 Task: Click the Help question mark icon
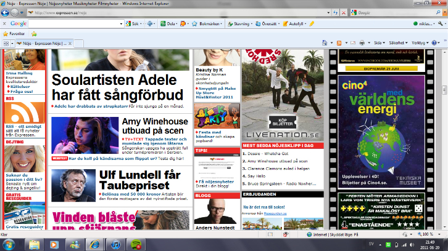tap(434, 42)
